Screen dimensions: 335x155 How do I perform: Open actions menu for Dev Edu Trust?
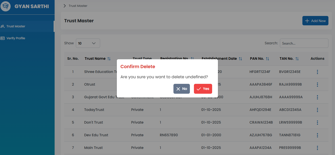click(x=317, y=135)
